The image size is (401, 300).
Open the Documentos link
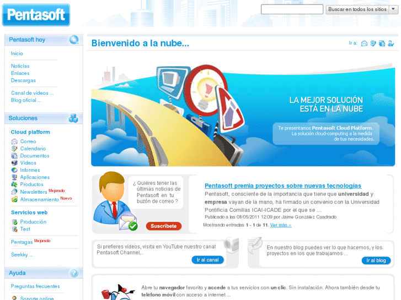[35, 156]
